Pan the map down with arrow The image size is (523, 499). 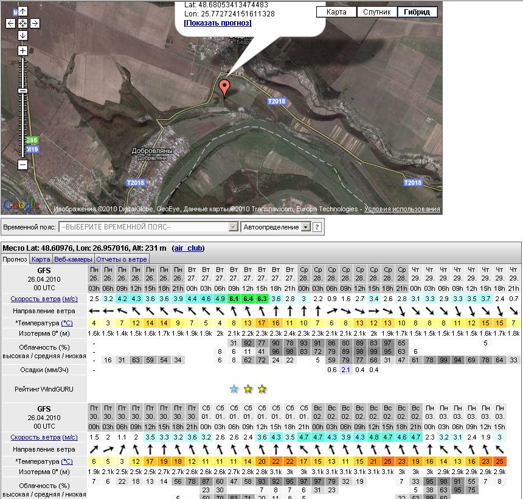23,35
